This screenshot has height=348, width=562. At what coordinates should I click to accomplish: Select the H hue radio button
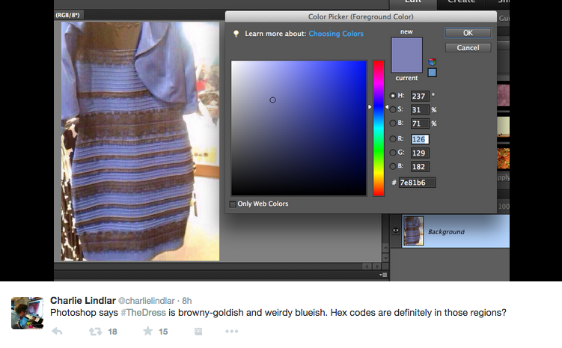tap(393, 96)
